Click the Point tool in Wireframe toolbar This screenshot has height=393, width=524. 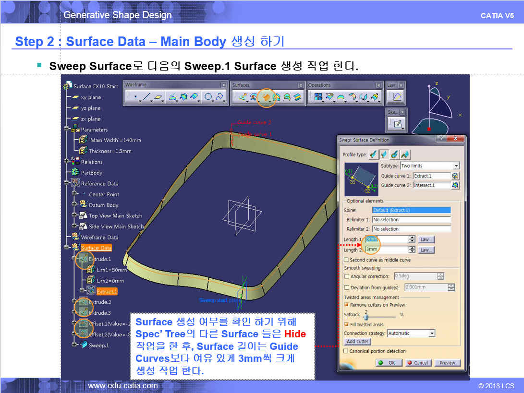135,97
